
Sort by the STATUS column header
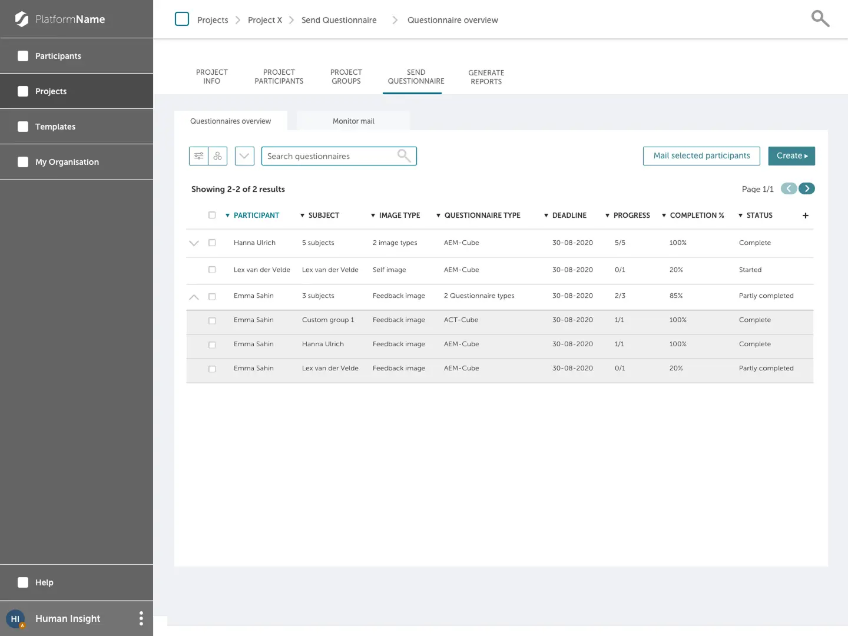(x=756, y=216)
